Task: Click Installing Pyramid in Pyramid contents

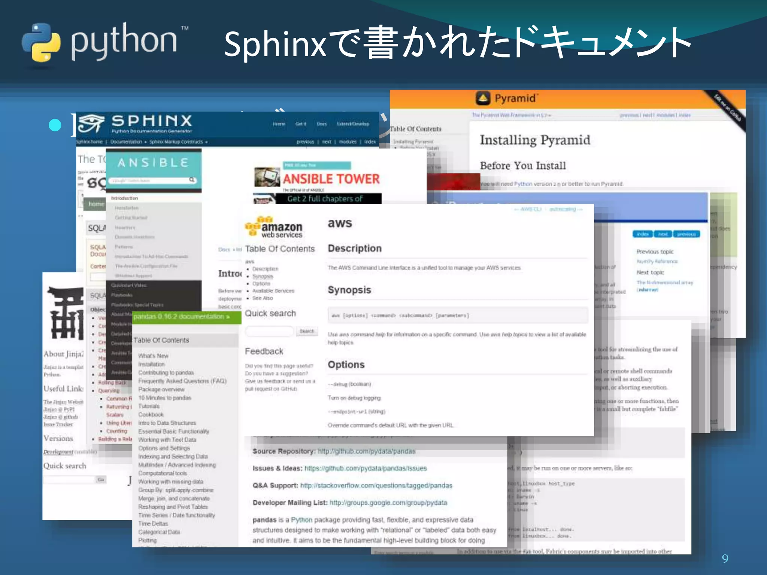Action: [x=413, y=142]
